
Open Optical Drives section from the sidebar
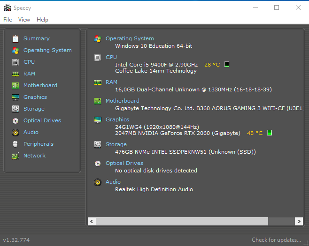[42, 120]
